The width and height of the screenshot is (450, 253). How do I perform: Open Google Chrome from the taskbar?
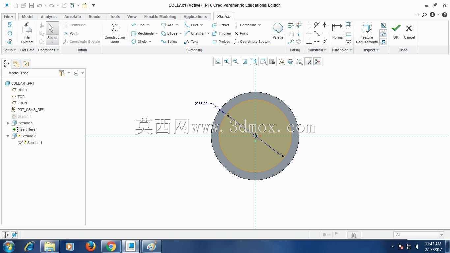pyautogui.click(x=111, y=246)
